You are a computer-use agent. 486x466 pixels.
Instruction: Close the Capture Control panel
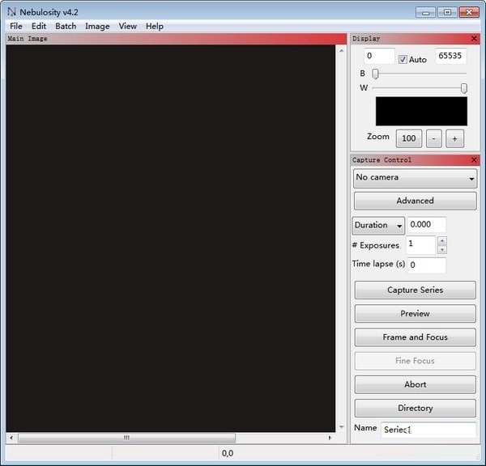click(x=474, y=159)
